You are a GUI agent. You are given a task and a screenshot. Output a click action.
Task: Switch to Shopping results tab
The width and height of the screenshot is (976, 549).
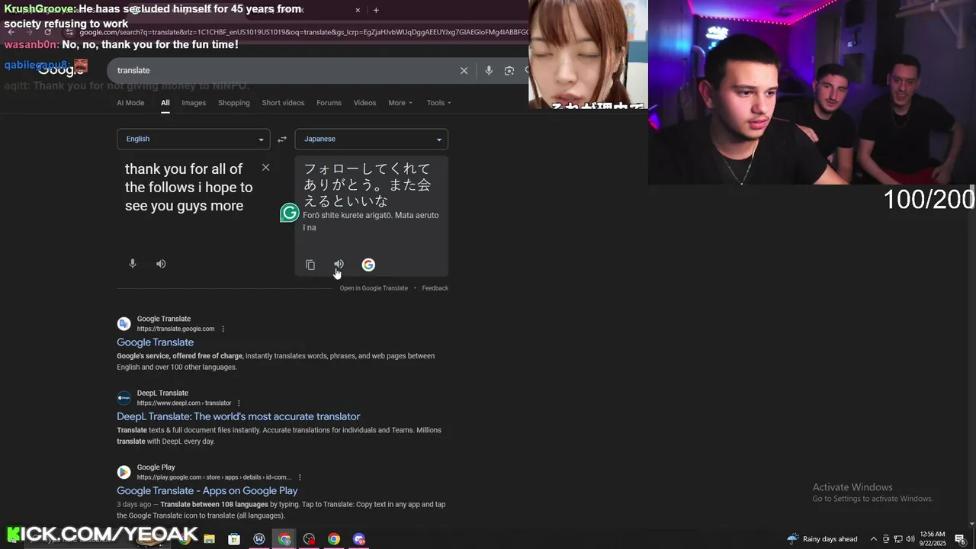point(234,103)
